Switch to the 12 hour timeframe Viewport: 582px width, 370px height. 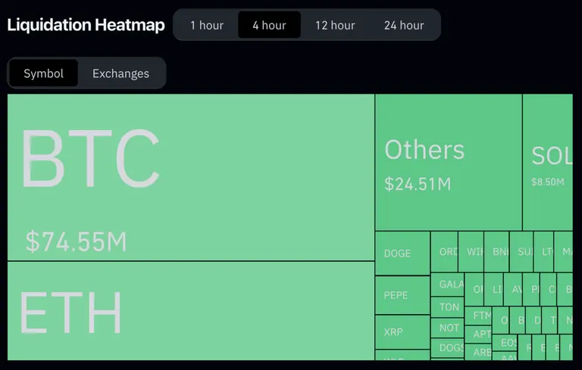click(x=335, y=25)
